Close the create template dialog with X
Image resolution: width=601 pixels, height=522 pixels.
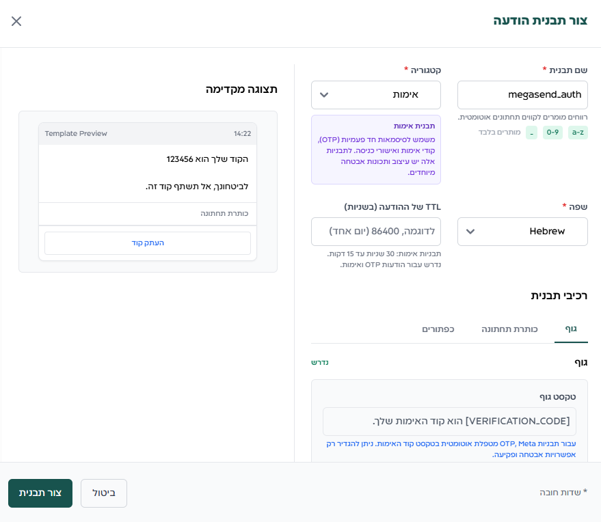click(x=16, y=21)
